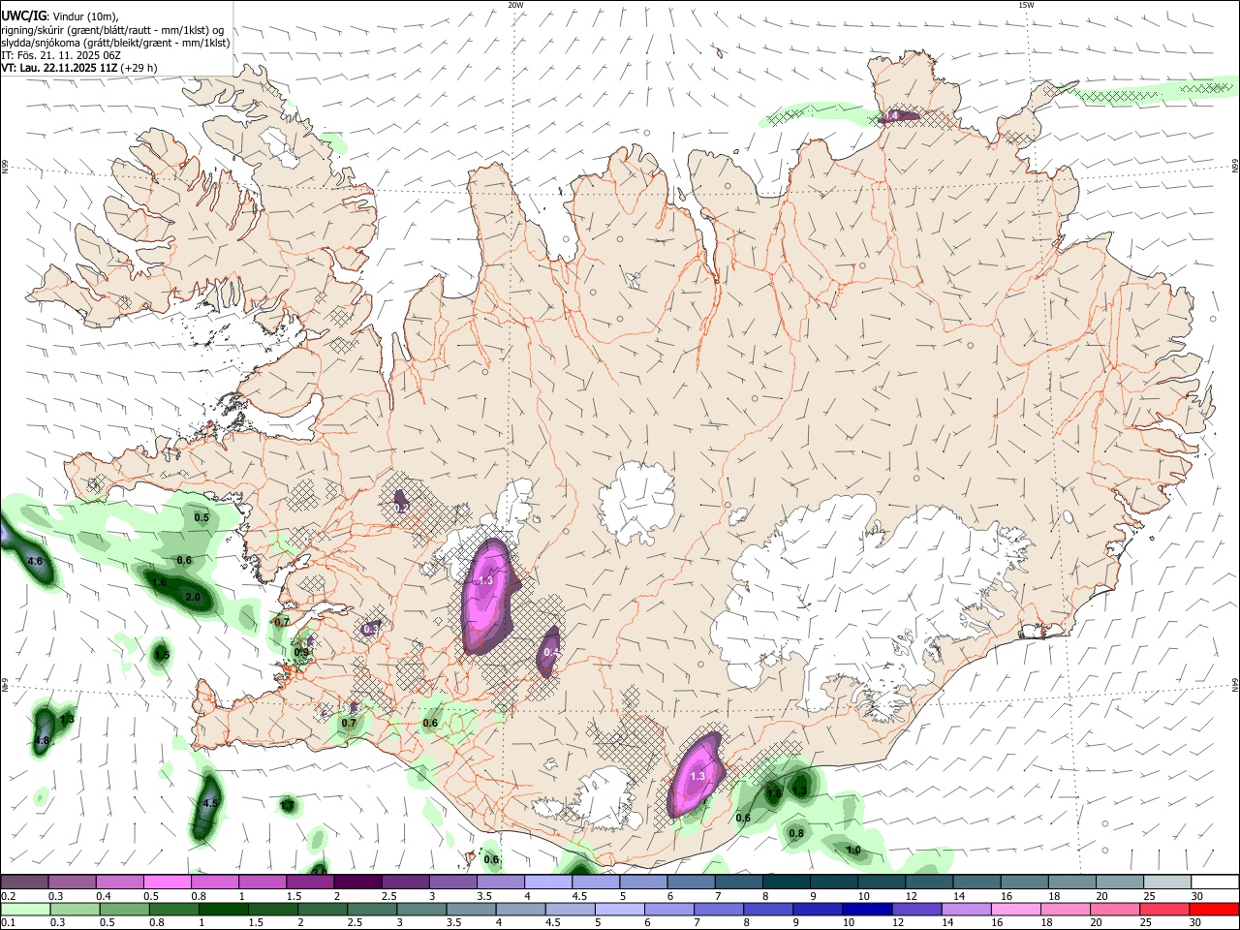Click the '1.5' map value on the small green cell

coord(162,656)
